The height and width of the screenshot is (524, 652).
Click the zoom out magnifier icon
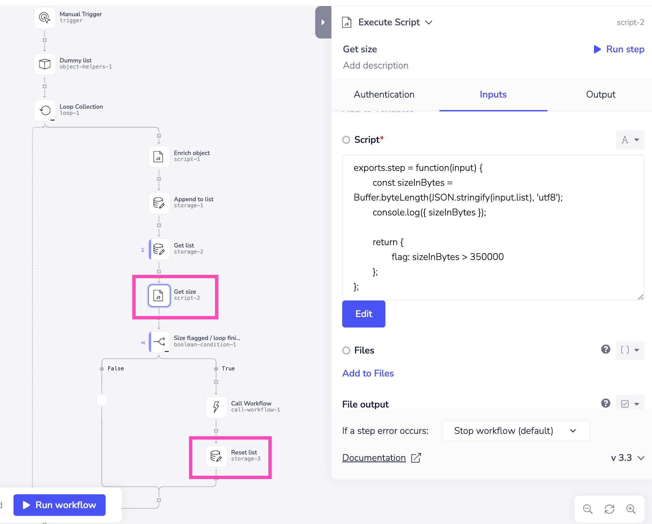(x=588, y=509)
